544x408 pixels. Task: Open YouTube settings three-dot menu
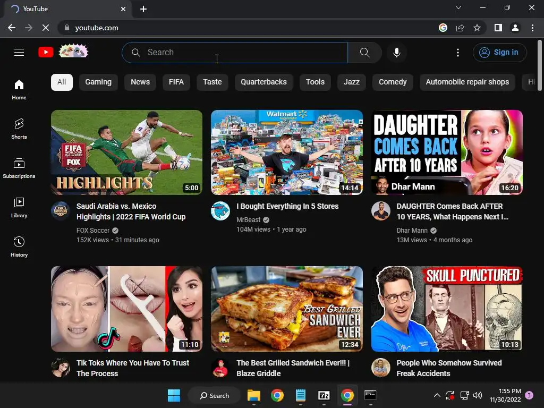point(458,53)
